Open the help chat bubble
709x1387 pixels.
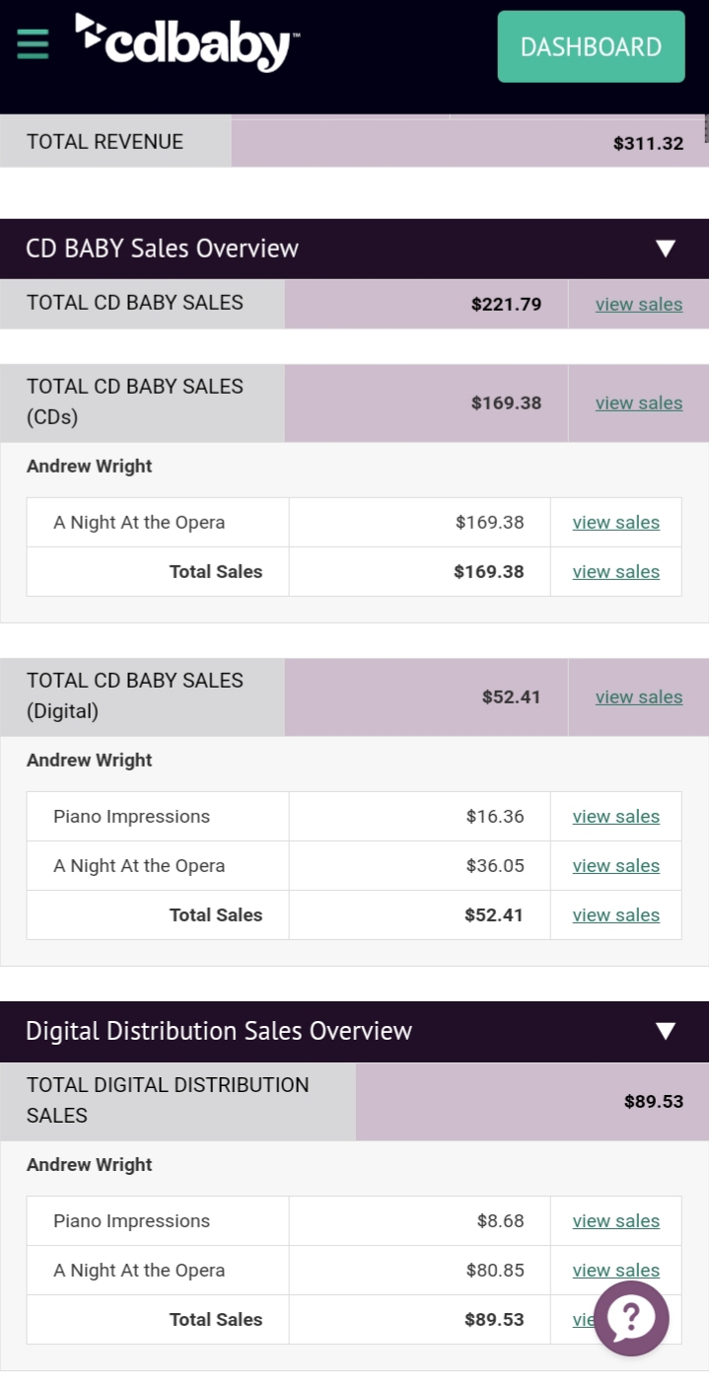coord(631,1318)
